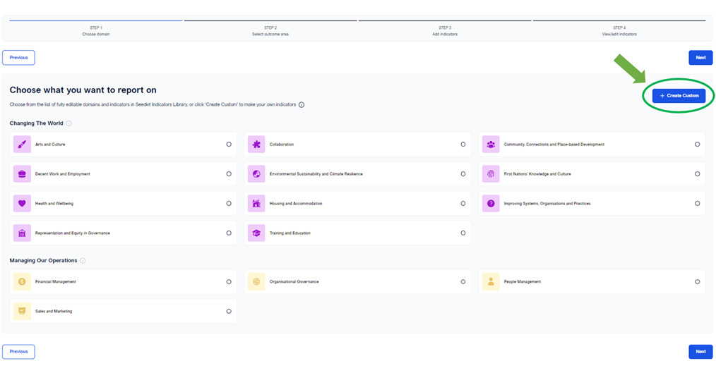Select the Housing and Accommodation radio button
This screenshot has height=368, width=716.
point(463,203)
